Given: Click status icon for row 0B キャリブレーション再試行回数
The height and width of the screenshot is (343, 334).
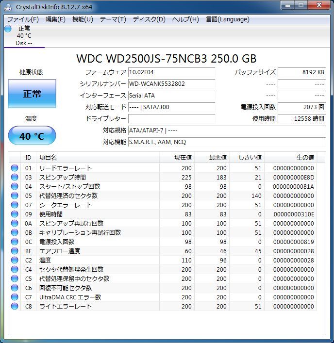Looking at the screenshot, I should (x=15, y=232).
